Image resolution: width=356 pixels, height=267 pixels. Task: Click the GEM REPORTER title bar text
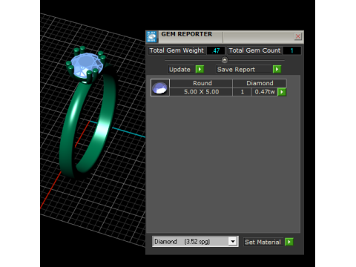[x=187, y=34]
